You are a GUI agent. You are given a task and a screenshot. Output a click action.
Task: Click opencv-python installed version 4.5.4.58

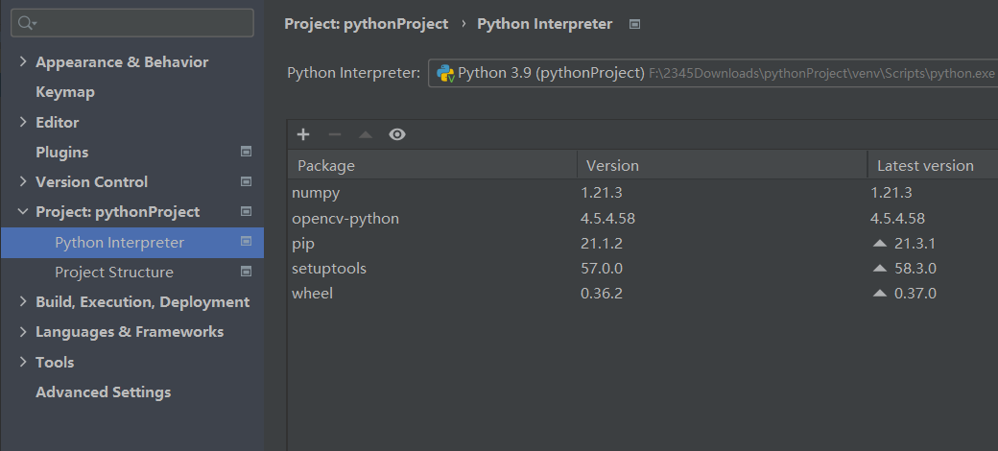point(607,218)
